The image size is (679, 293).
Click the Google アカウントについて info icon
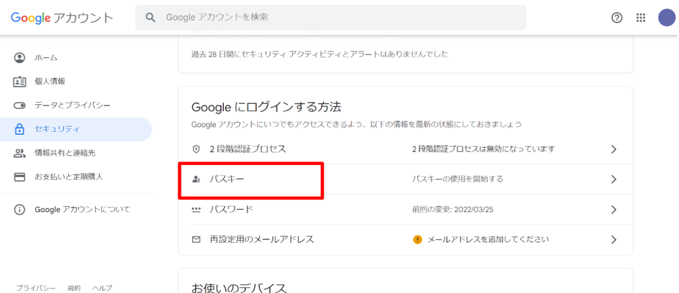point(20,210)
